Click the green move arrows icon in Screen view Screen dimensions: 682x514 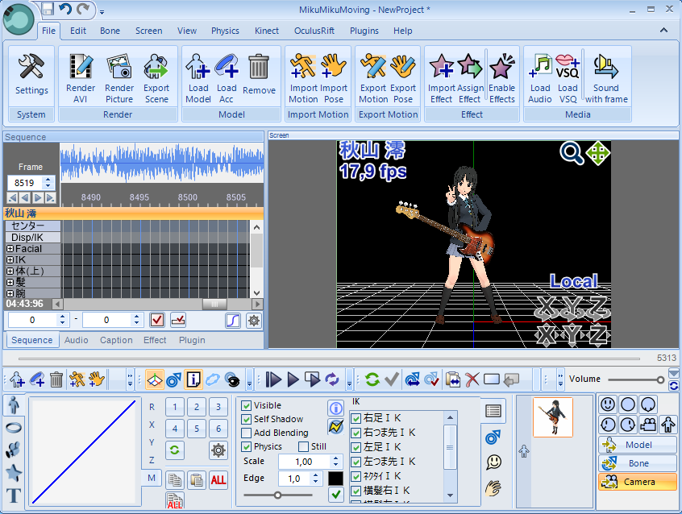coord(598,153)
